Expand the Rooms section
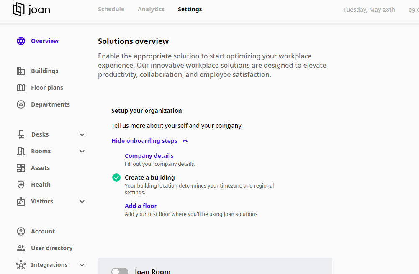This screenshot has height=274, width=419. [x=82, y=151]
